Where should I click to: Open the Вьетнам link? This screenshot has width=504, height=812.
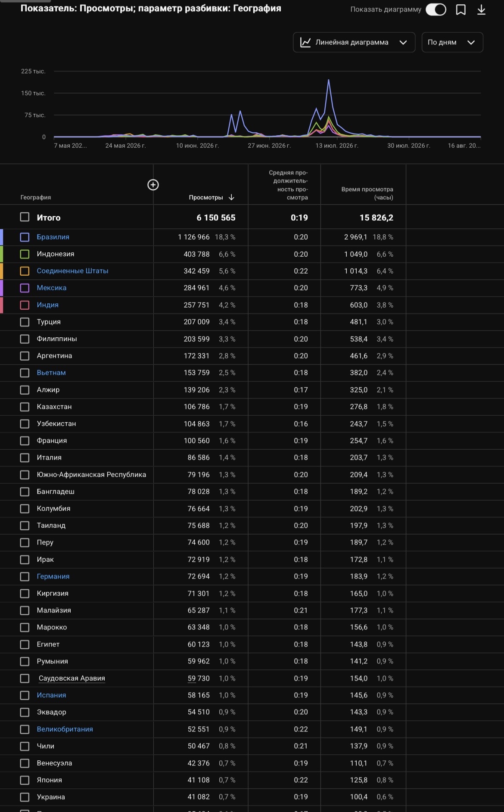pos(51,373)
